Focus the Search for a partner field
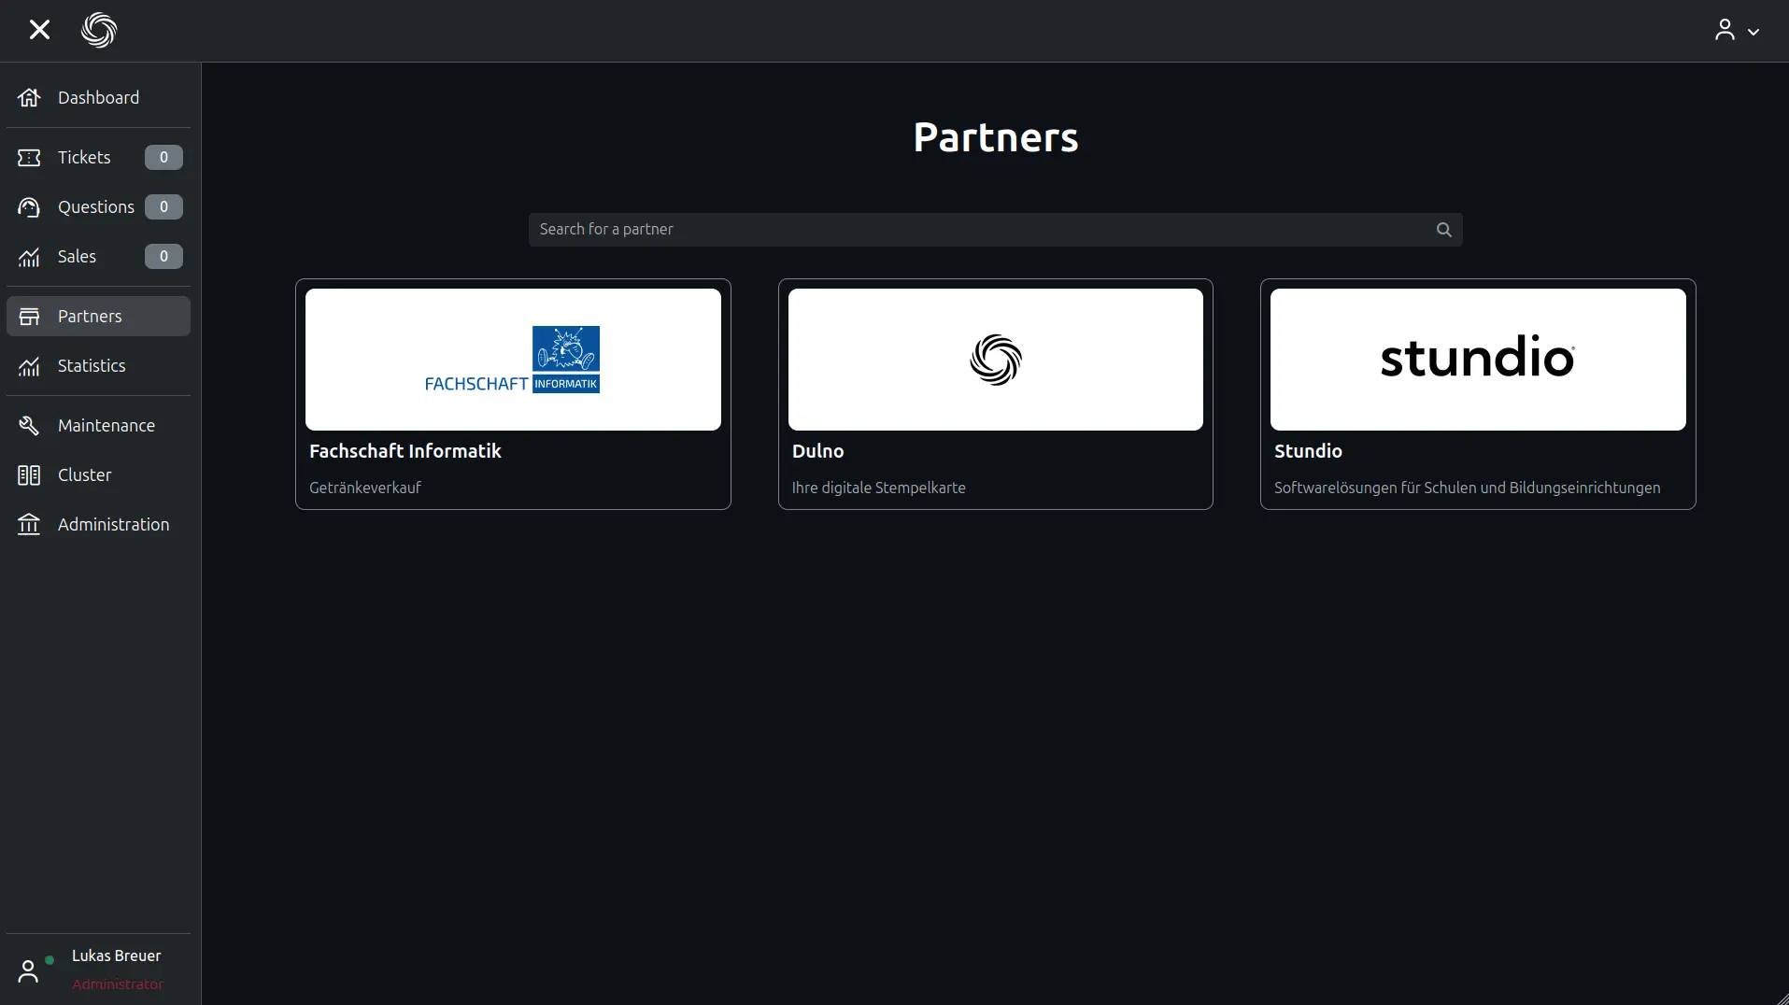This screenshot has height=1005, width=1789. pos(981,230)
